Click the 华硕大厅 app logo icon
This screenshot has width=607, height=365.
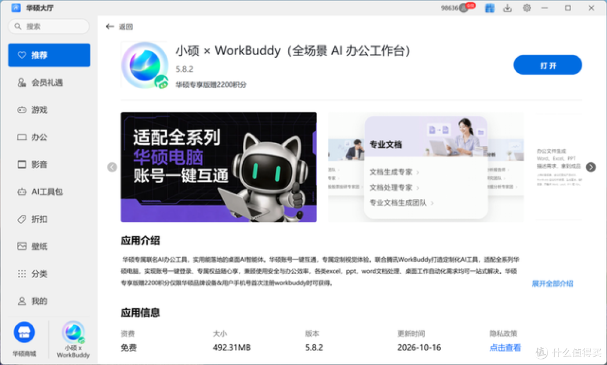(x=16, y=8)
